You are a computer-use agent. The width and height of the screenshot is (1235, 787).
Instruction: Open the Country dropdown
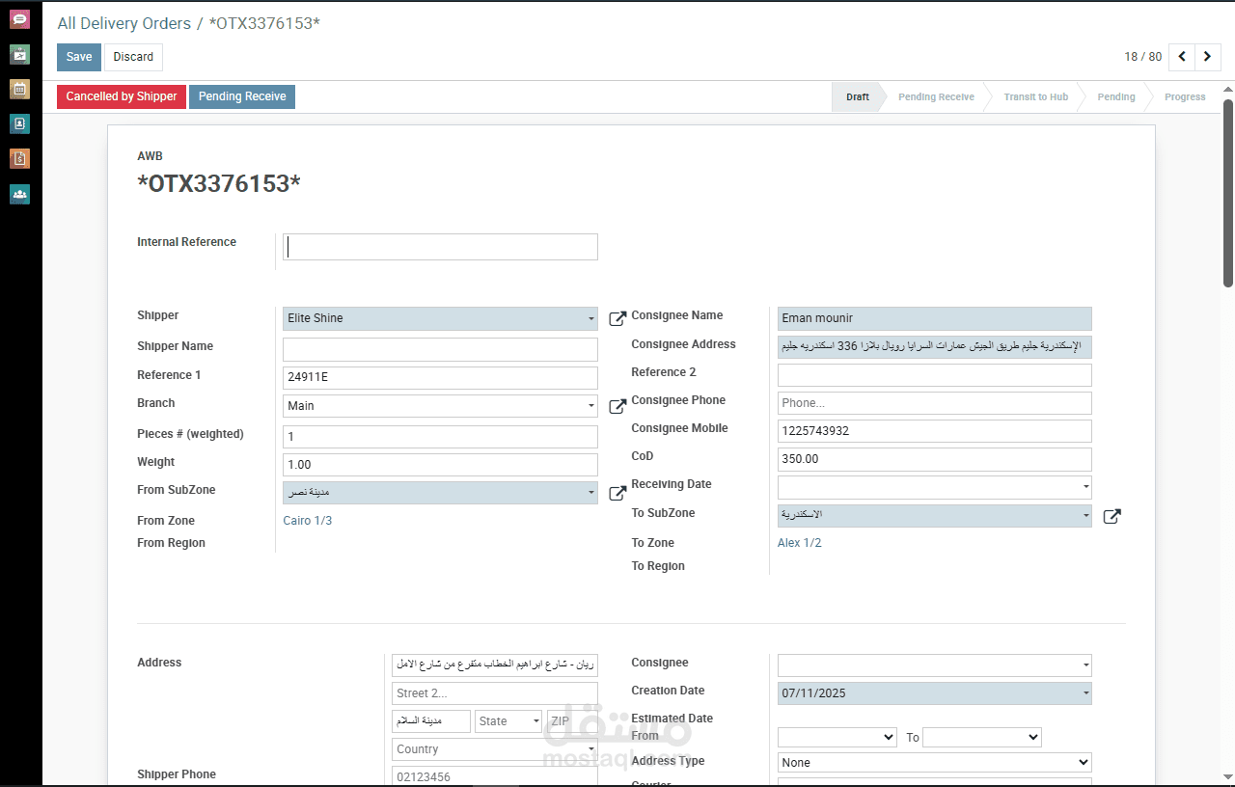pos(495,749)
